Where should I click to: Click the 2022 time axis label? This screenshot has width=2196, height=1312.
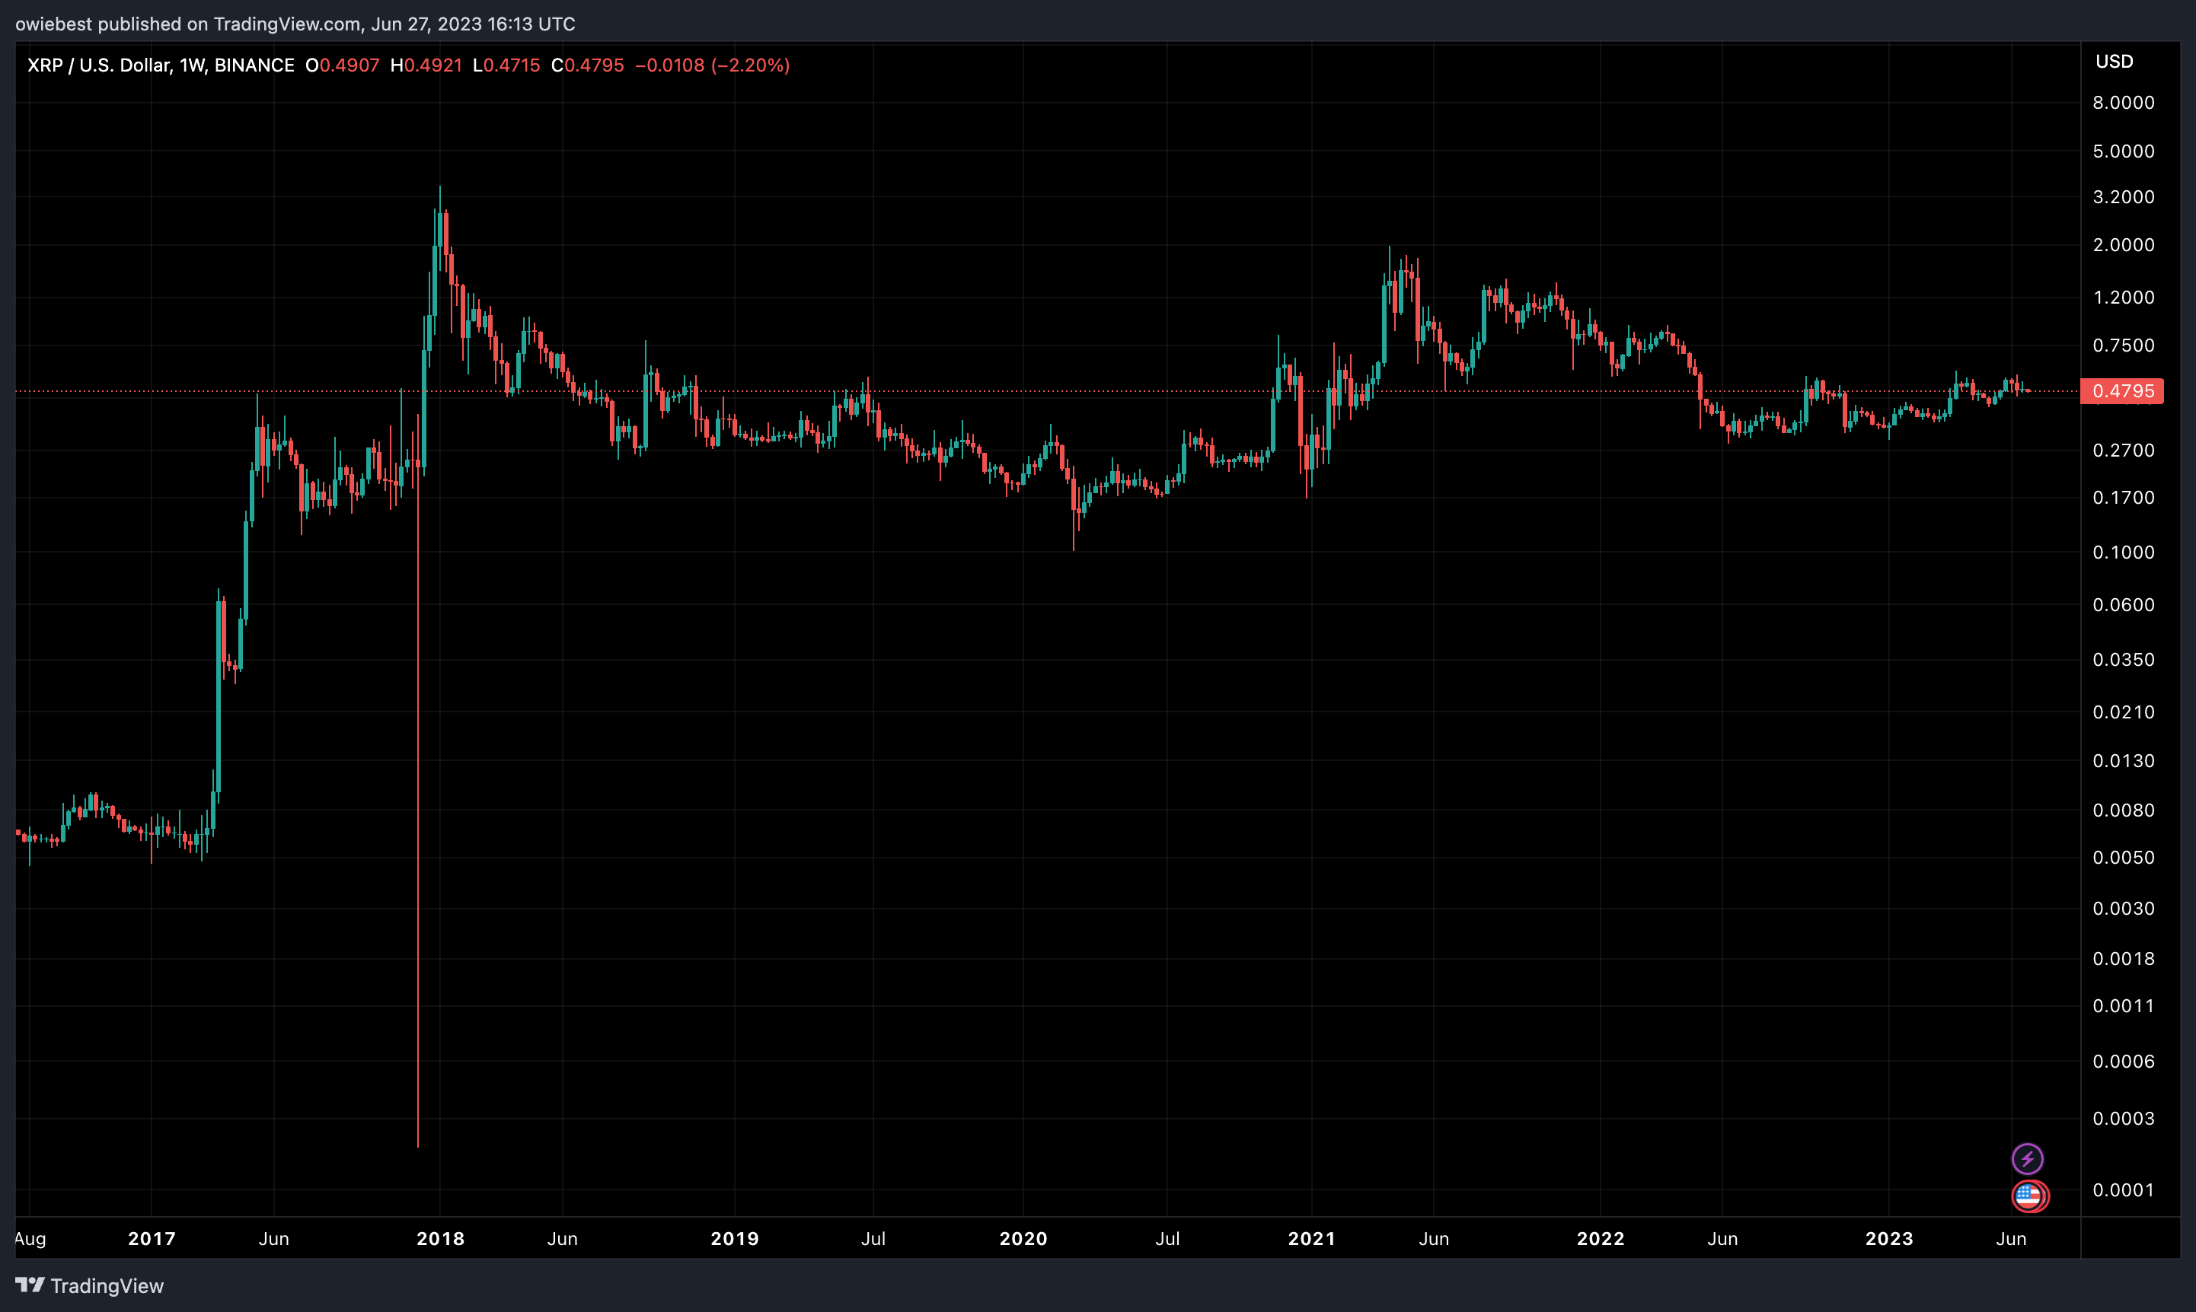pyautogui.click(x=1600, y=1239)
